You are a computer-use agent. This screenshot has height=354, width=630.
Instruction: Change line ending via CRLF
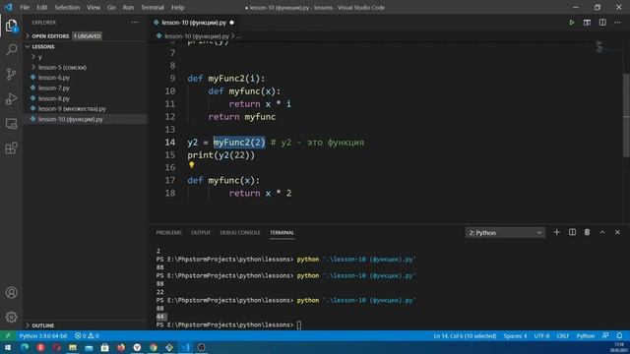click(562, 336)
